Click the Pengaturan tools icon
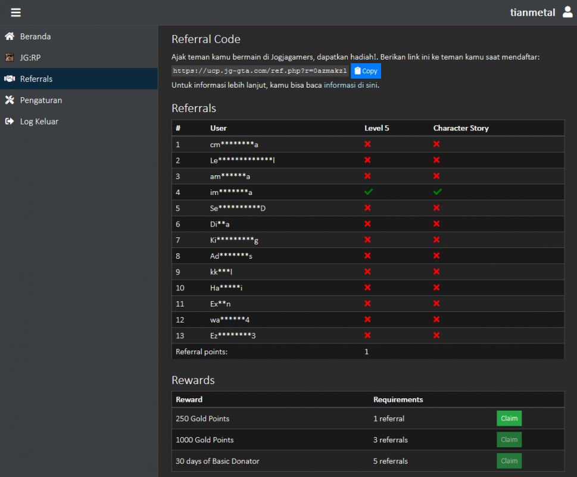This screenshot has width=577, height=477. coord(10,100)
